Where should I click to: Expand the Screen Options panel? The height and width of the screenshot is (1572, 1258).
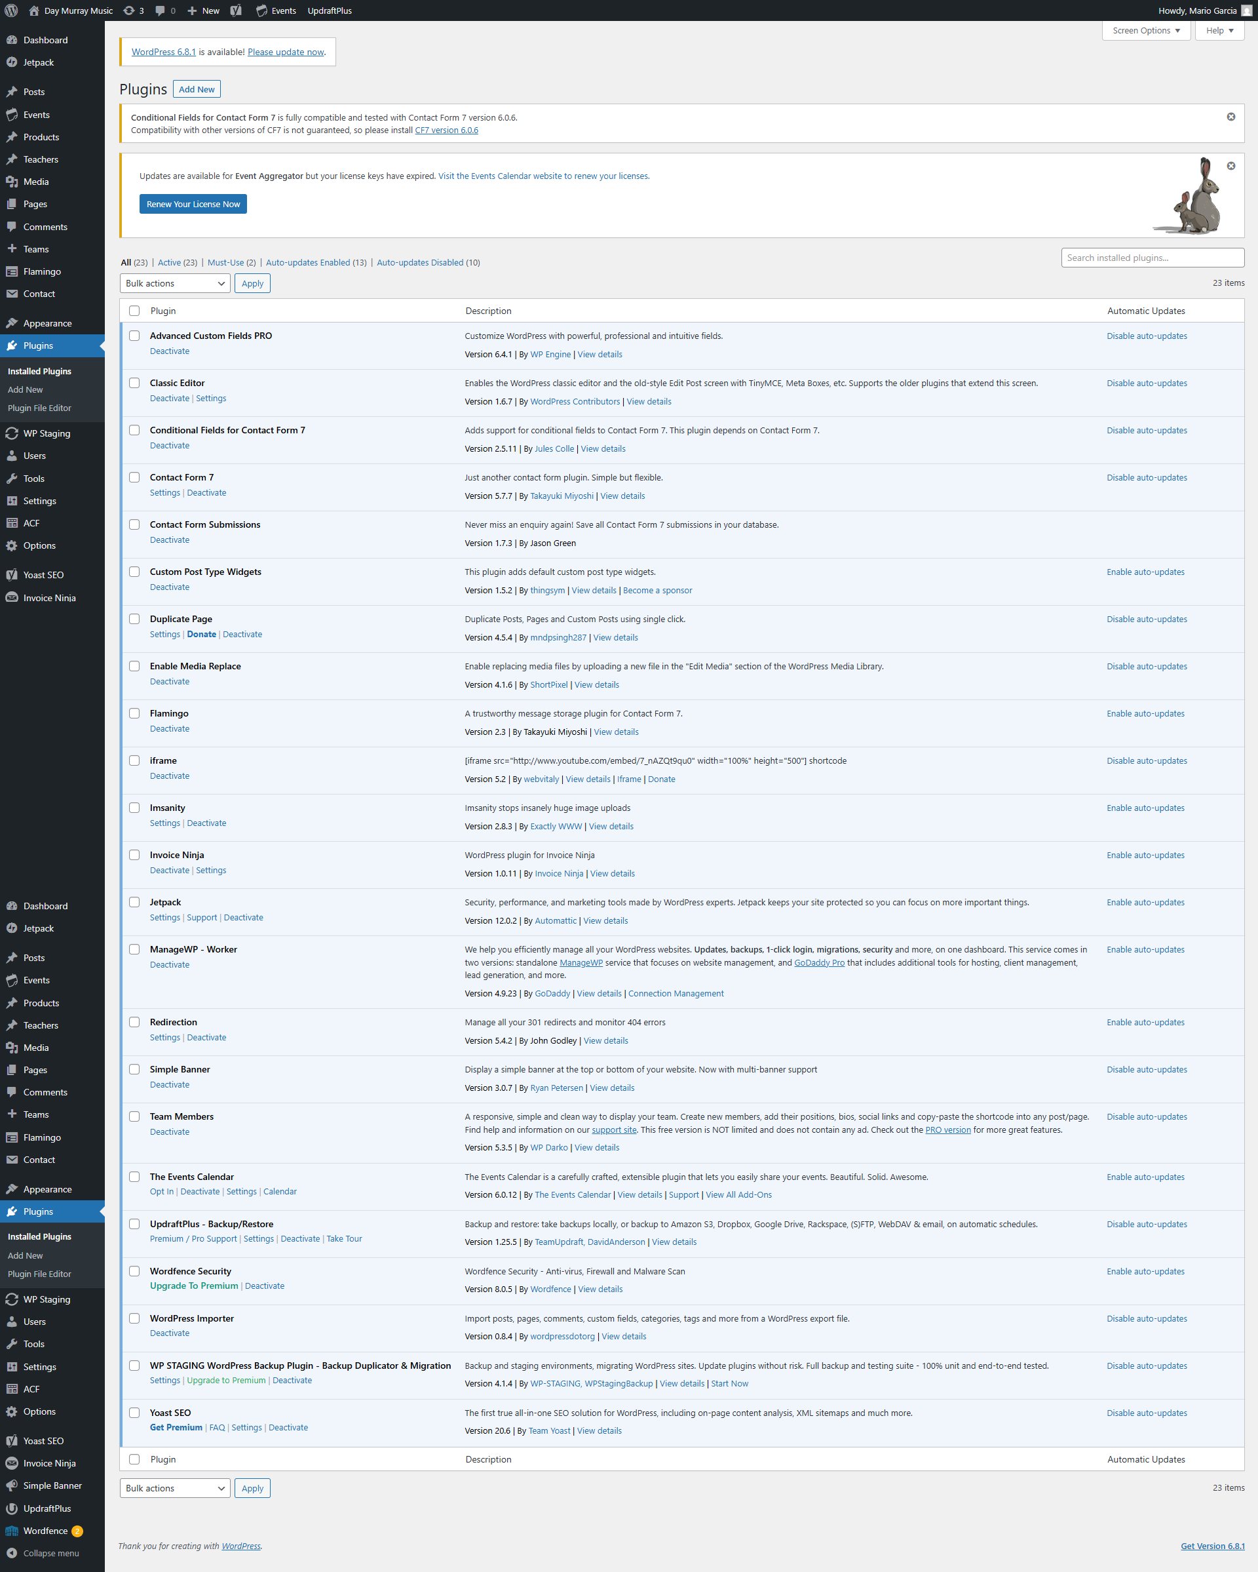coord(1146,31)
